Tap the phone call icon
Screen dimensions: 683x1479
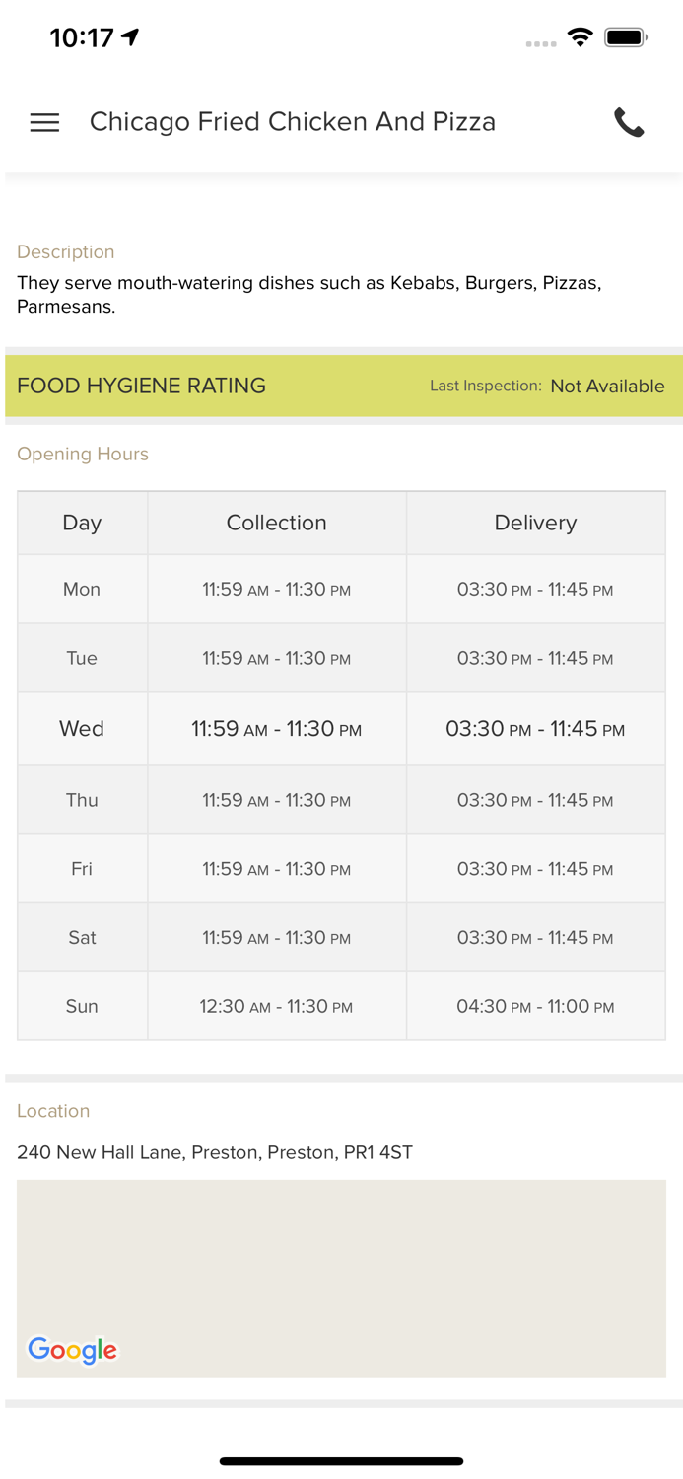(629, 122)
